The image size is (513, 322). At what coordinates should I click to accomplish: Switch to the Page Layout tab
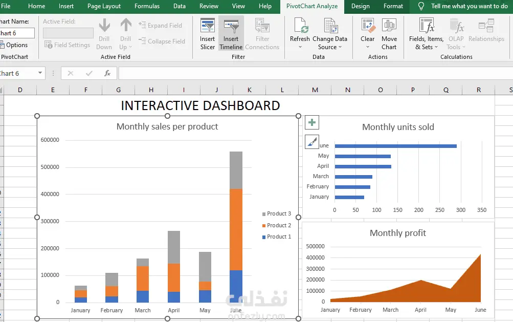pos(104,6)
